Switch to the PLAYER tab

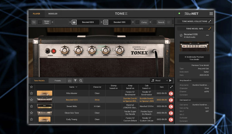click(36, 14)
